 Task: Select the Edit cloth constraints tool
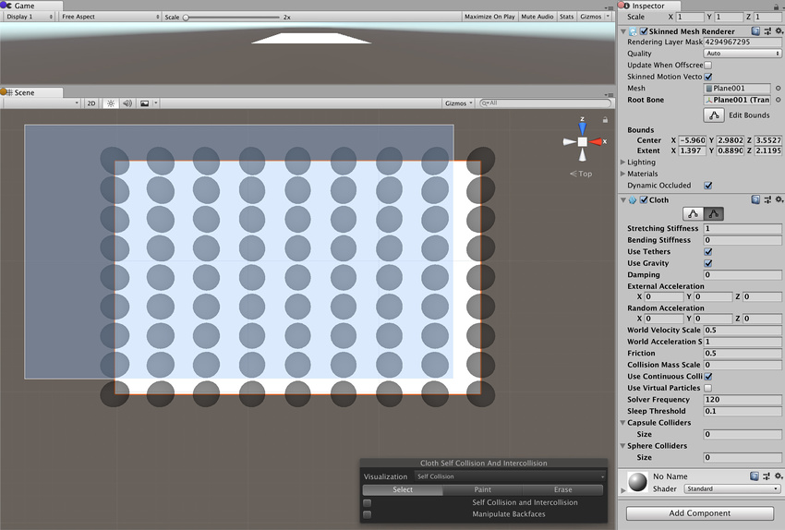click(693, 213)
